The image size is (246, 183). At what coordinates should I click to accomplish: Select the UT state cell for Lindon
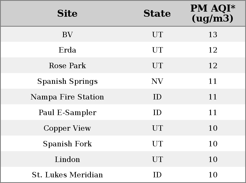158,159
